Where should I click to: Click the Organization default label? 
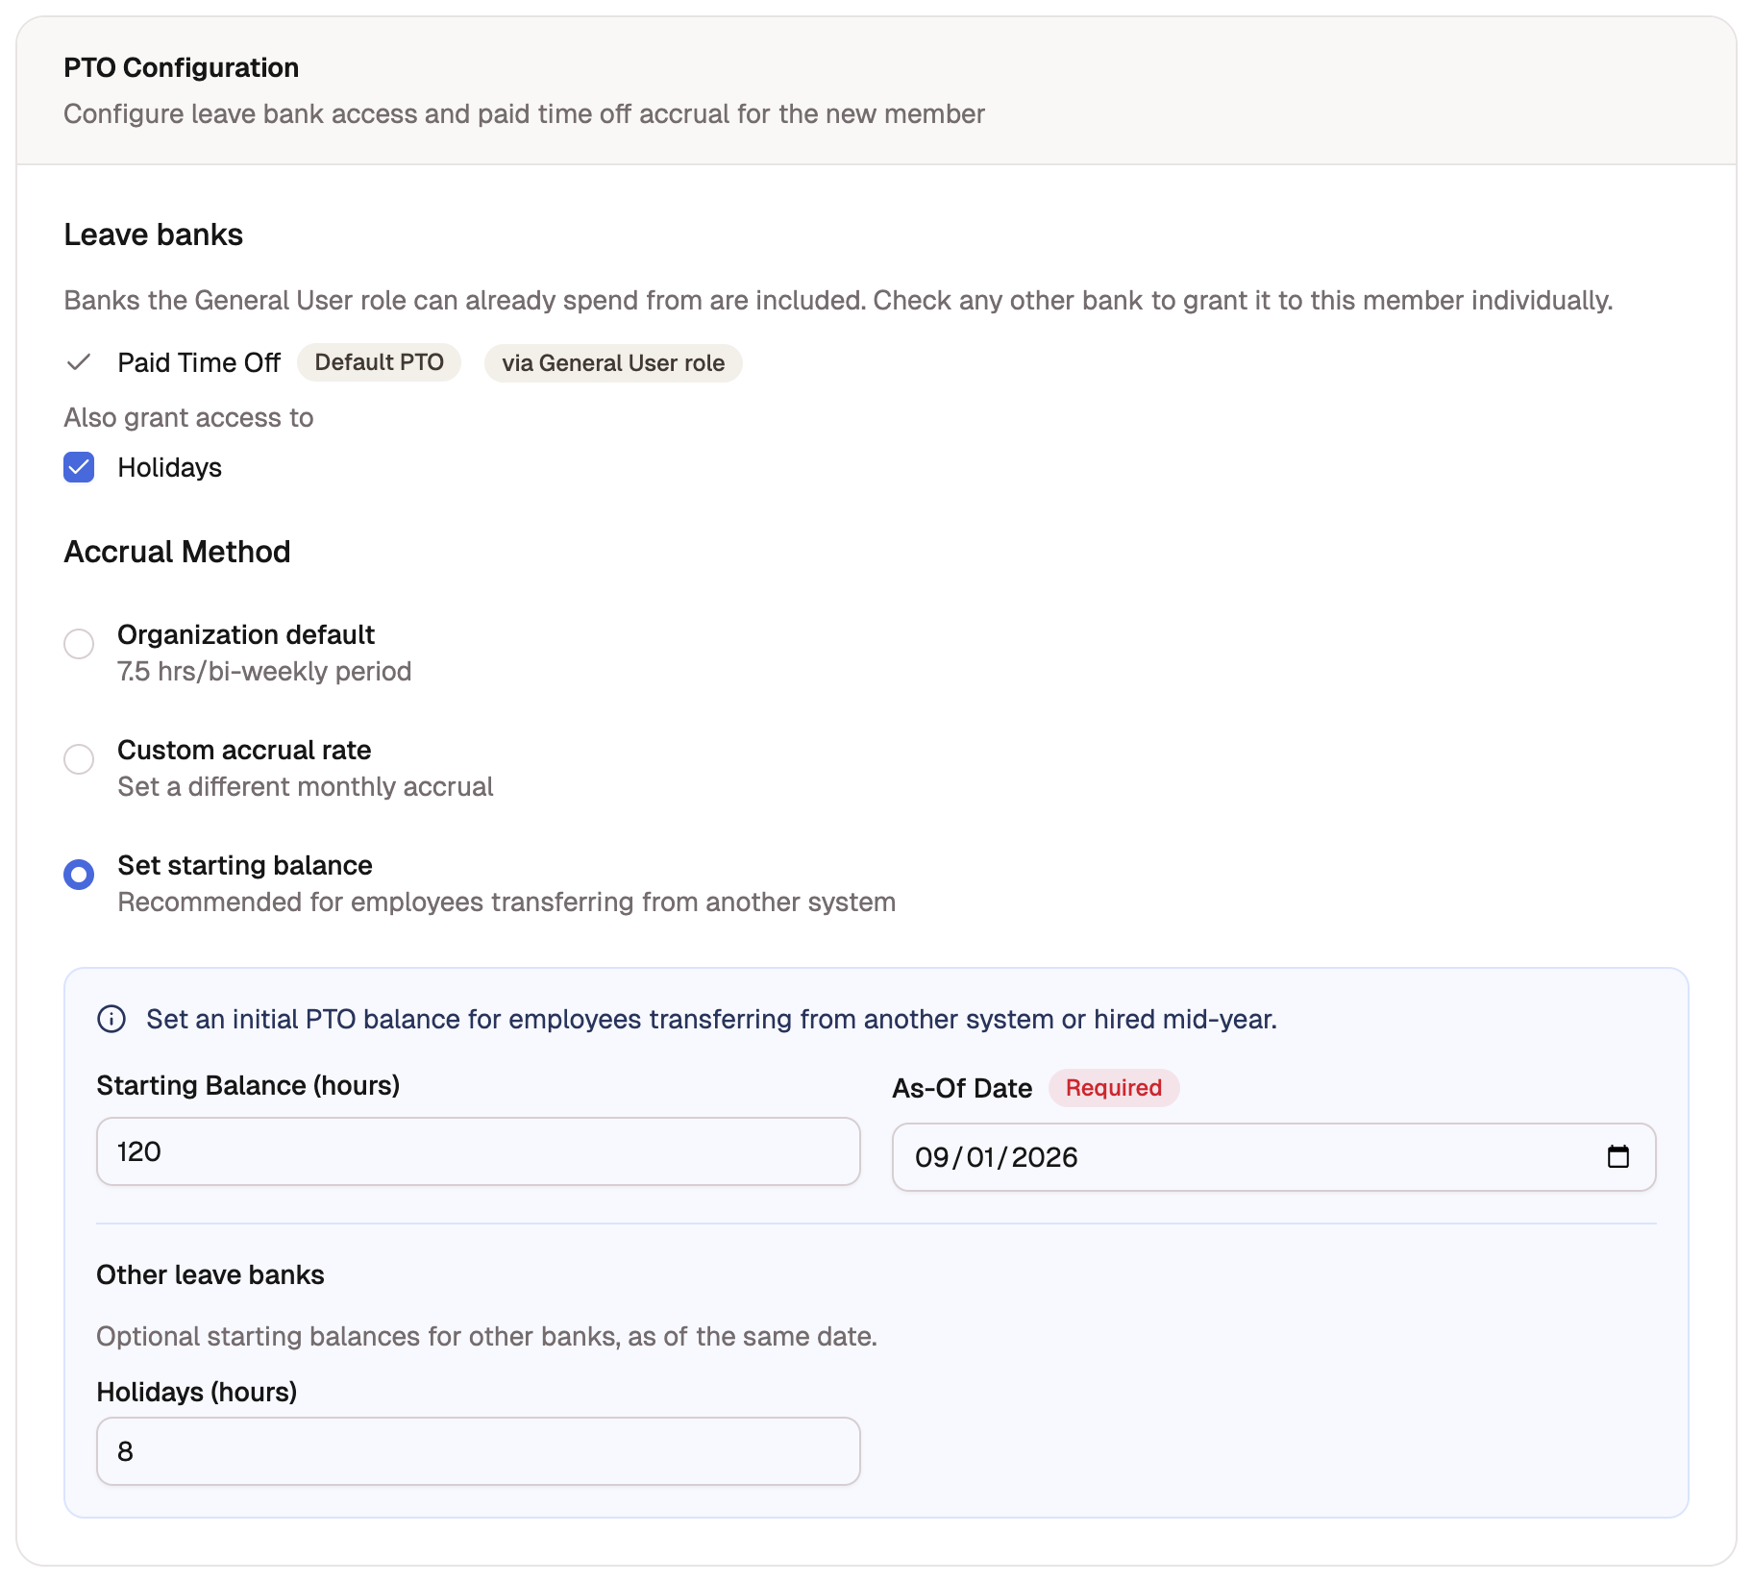(x=245, y=634)
